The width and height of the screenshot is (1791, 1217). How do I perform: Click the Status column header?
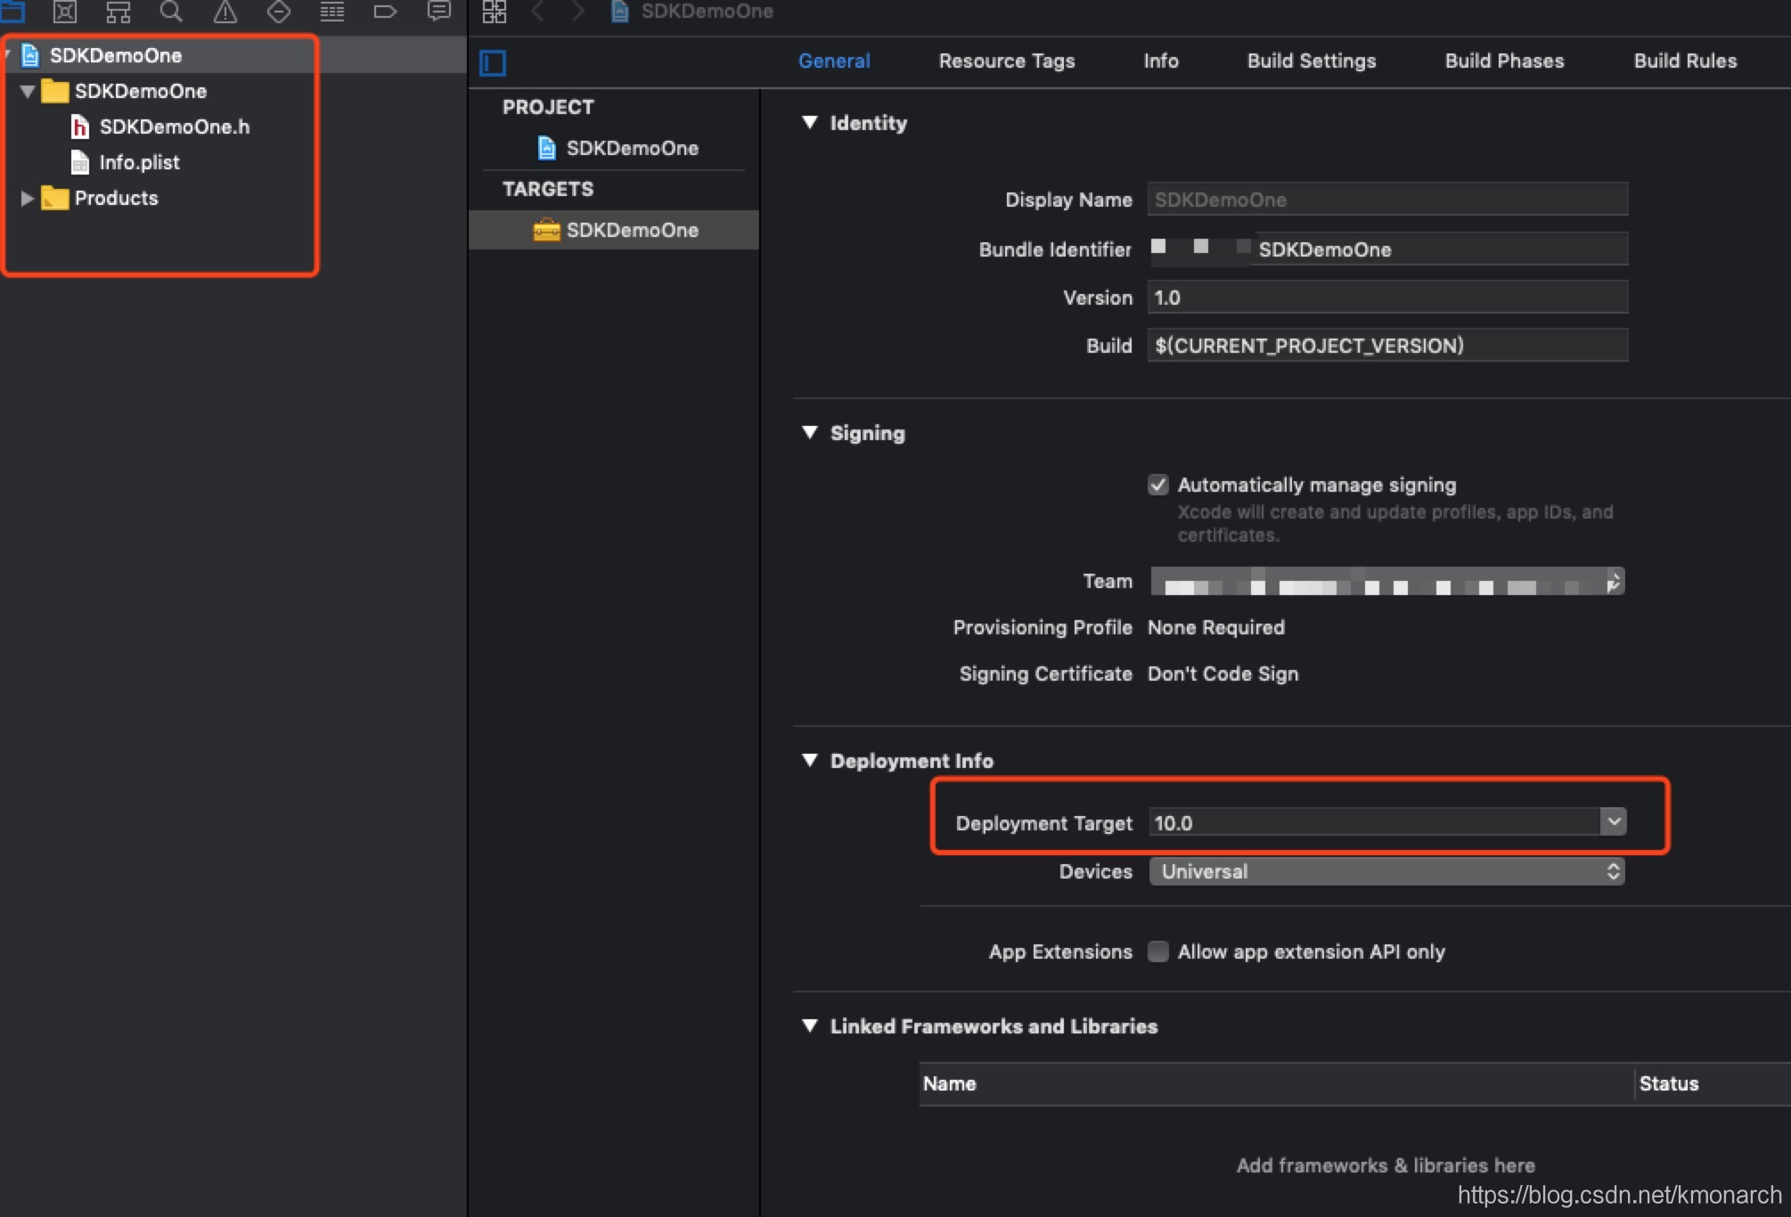[1713, 1084]
